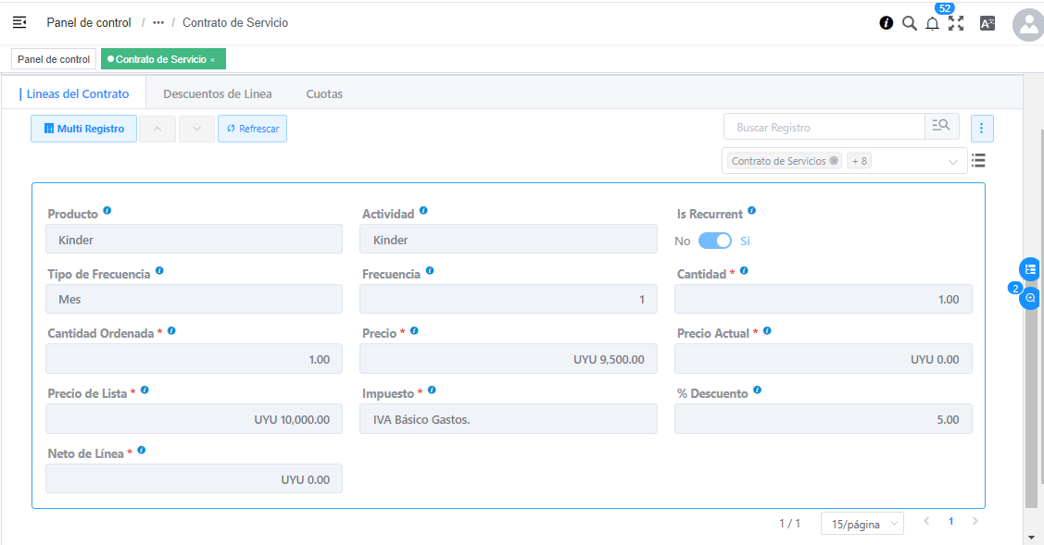Open the global search magnifier icon
The width and height of the screenshot is (1044, 545).
(x=910, y=23)
